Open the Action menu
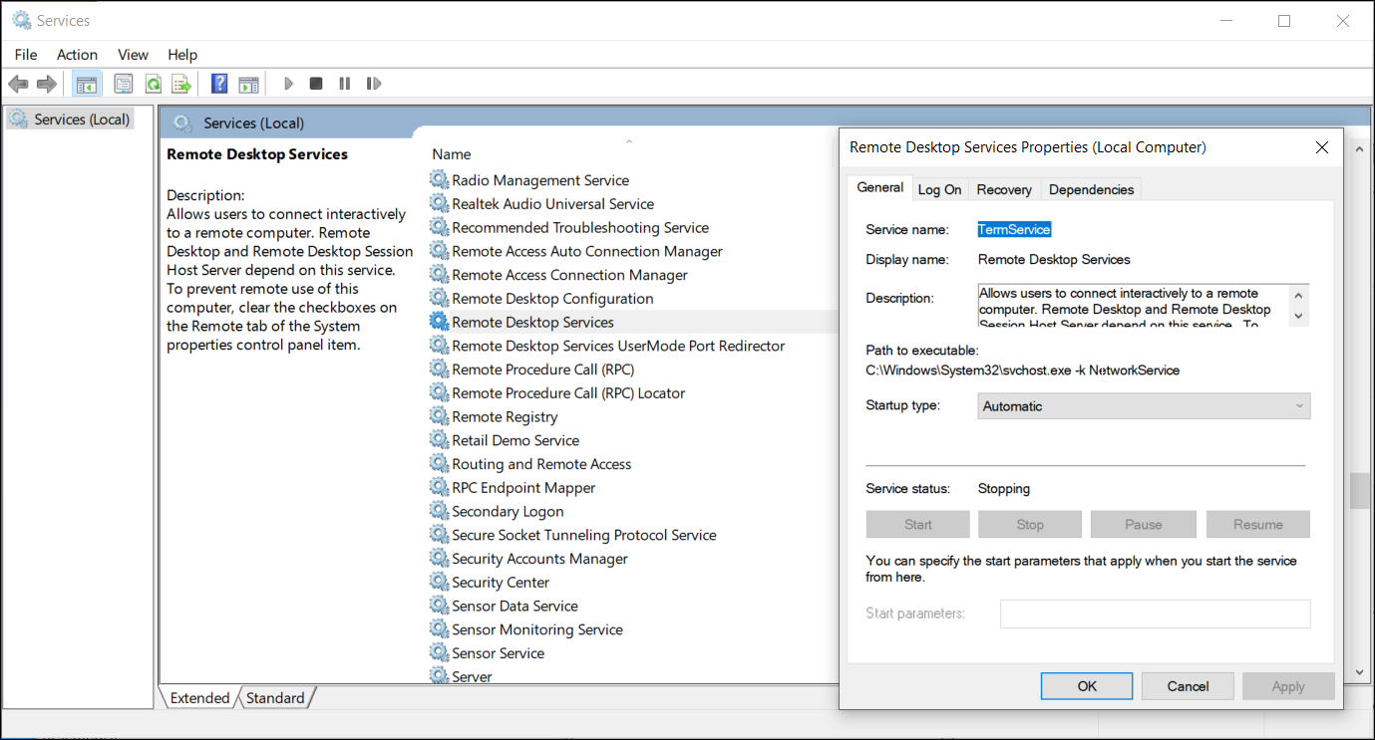This screenshot has width=1375, height=740. tap(77, 54)
